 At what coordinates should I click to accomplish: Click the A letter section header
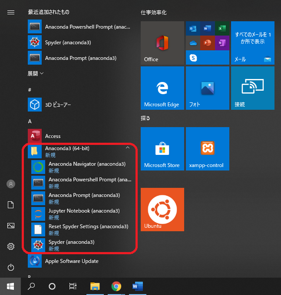pyautogui.click(x=30, y=121)
